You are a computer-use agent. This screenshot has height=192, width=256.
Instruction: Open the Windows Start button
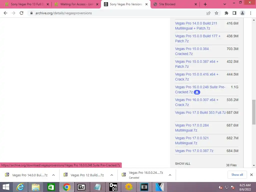[x=6, y=187]
